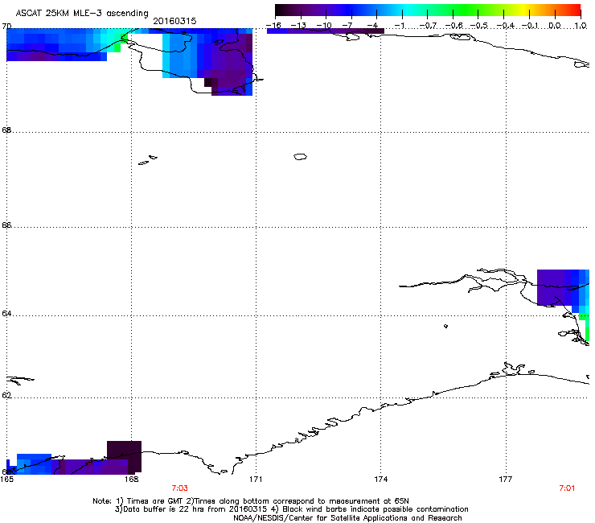The height and width of the screenshot is (523, 595).
Task: Click the red 7:01 pass time
Action: (567, 488)
